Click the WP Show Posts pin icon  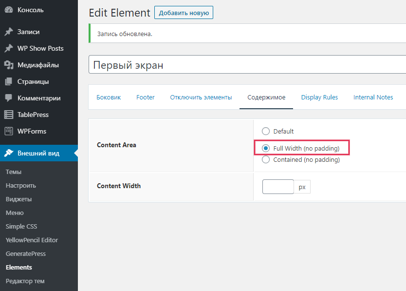8,48
